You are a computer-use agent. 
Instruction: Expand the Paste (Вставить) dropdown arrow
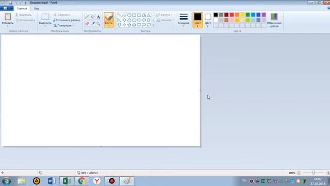8,26
